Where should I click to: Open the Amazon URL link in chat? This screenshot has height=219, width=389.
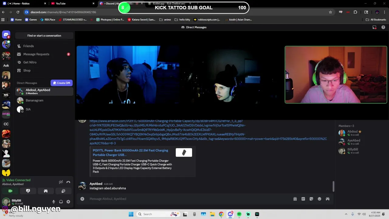tap(208, 132)
